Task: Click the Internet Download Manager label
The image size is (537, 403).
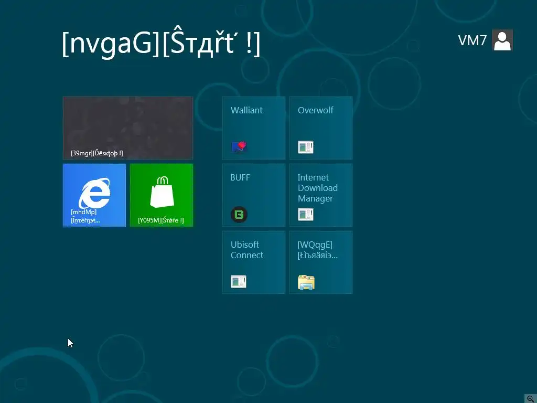Action: click(317, 188)
